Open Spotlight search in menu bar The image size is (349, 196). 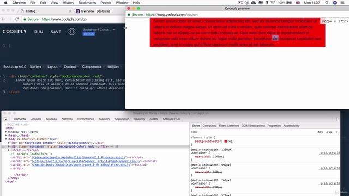[x=327, y=3]
